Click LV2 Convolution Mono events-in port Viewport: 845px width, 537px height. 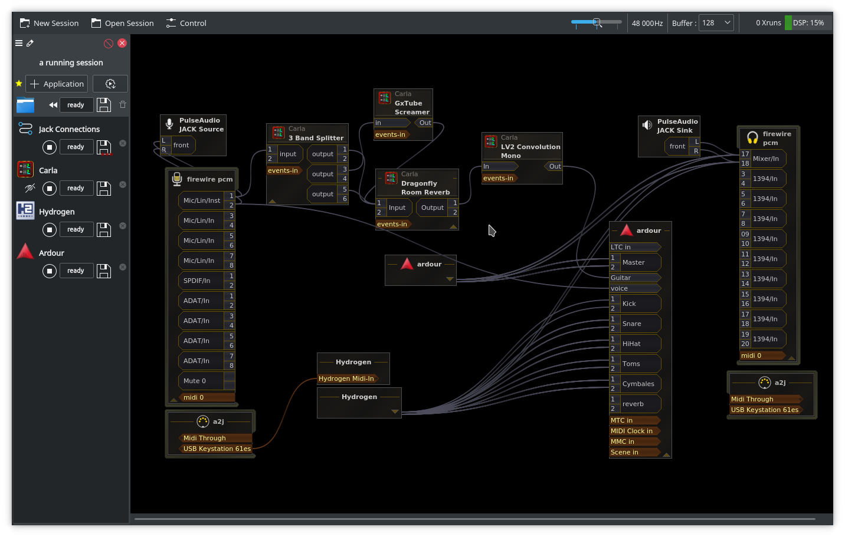(499, 178)
